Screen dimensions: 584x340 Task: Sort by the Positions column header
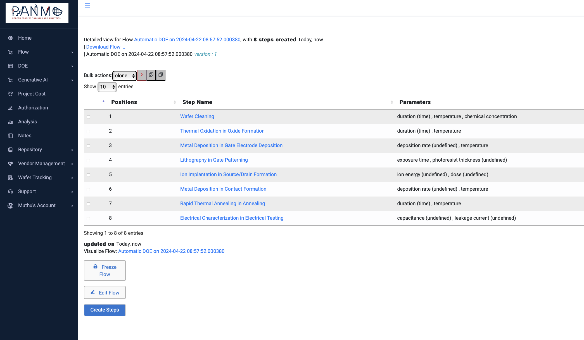pos(124,102)
